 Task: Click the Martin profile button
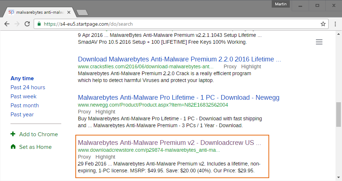click(281, 4)
